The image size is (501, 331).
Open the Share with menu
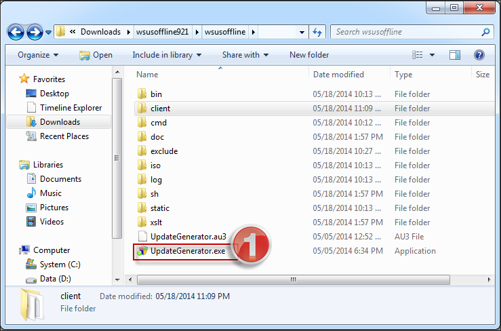click(x=245, y=55)
